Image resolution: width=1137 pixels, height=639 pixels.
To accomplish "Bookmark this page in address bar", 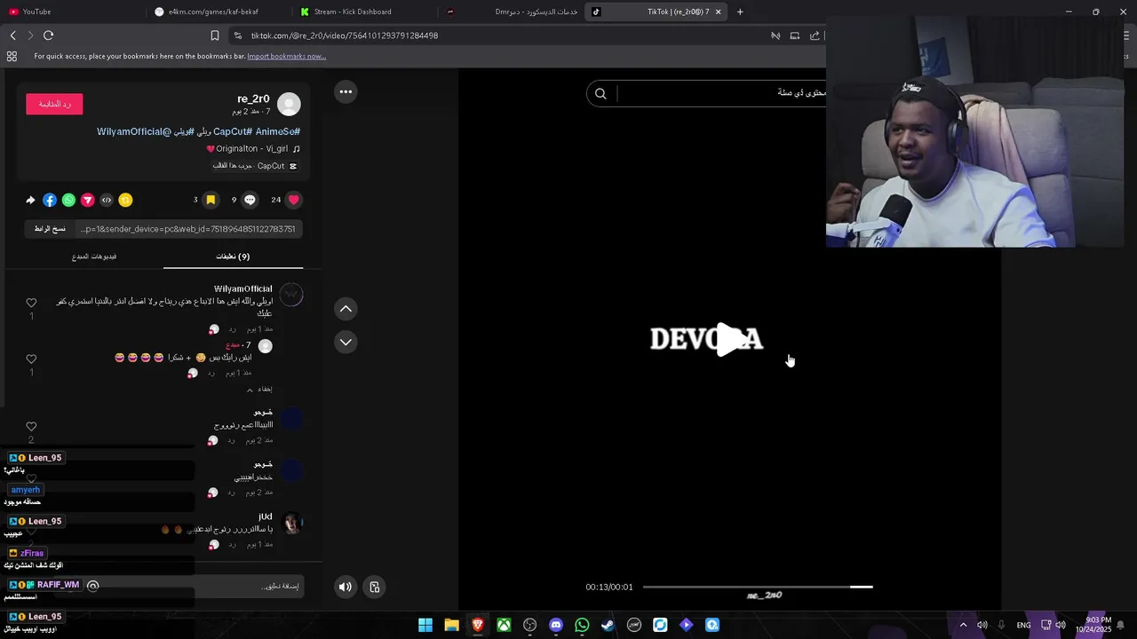I will point(214,35).
